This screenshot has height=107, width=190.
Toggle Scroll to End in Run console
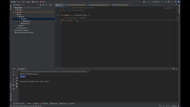tap(17, 81)
